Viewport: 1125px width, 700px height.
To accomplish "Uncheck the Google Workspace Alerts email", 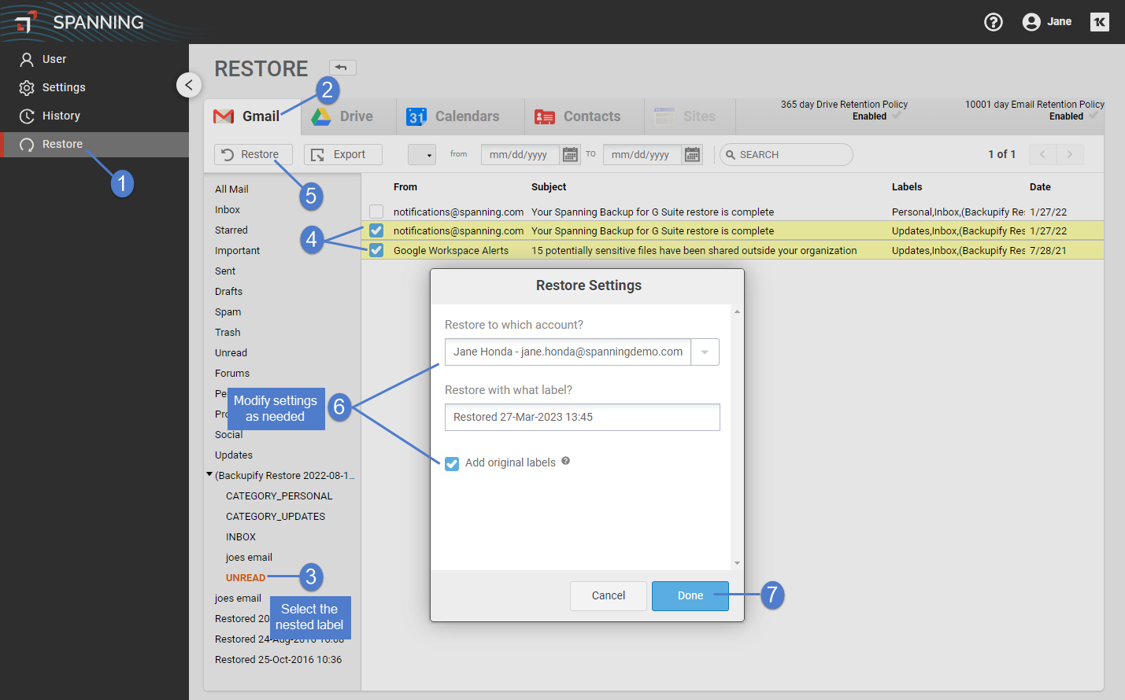I will pos(376,250).
